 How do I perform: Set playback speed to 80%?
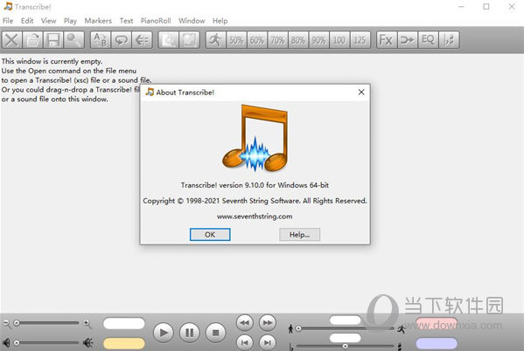tap(298, 40)
